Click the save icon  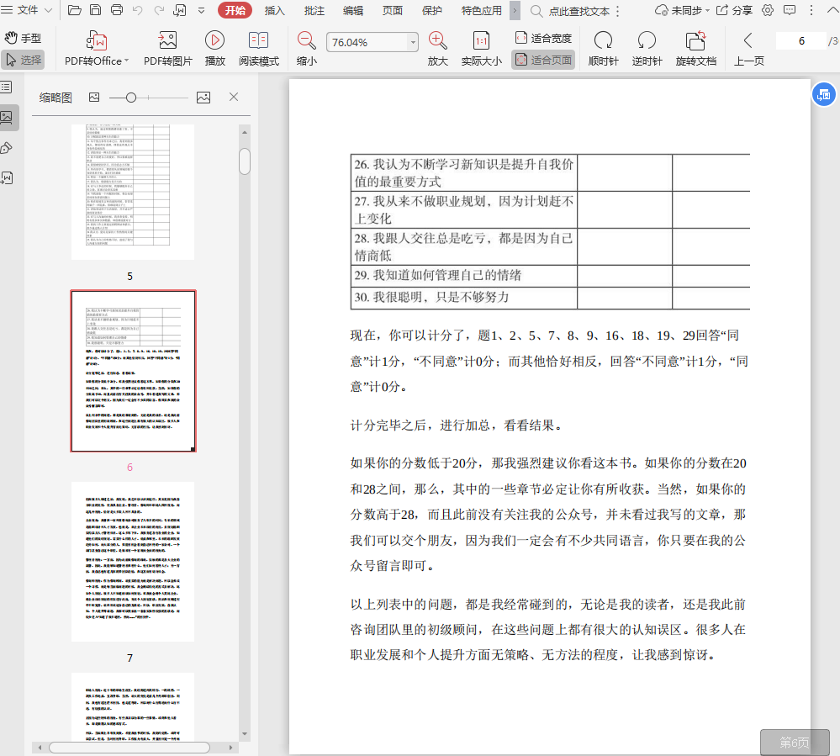point(95,10)
